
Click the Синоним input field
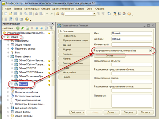(131, 39)
